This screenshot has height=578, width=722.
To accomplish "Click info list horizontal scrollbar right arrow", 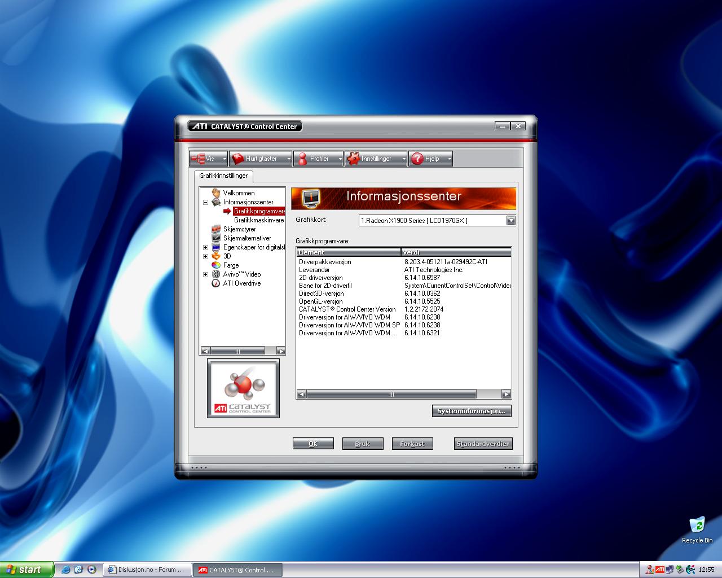I will coord(506,394).
